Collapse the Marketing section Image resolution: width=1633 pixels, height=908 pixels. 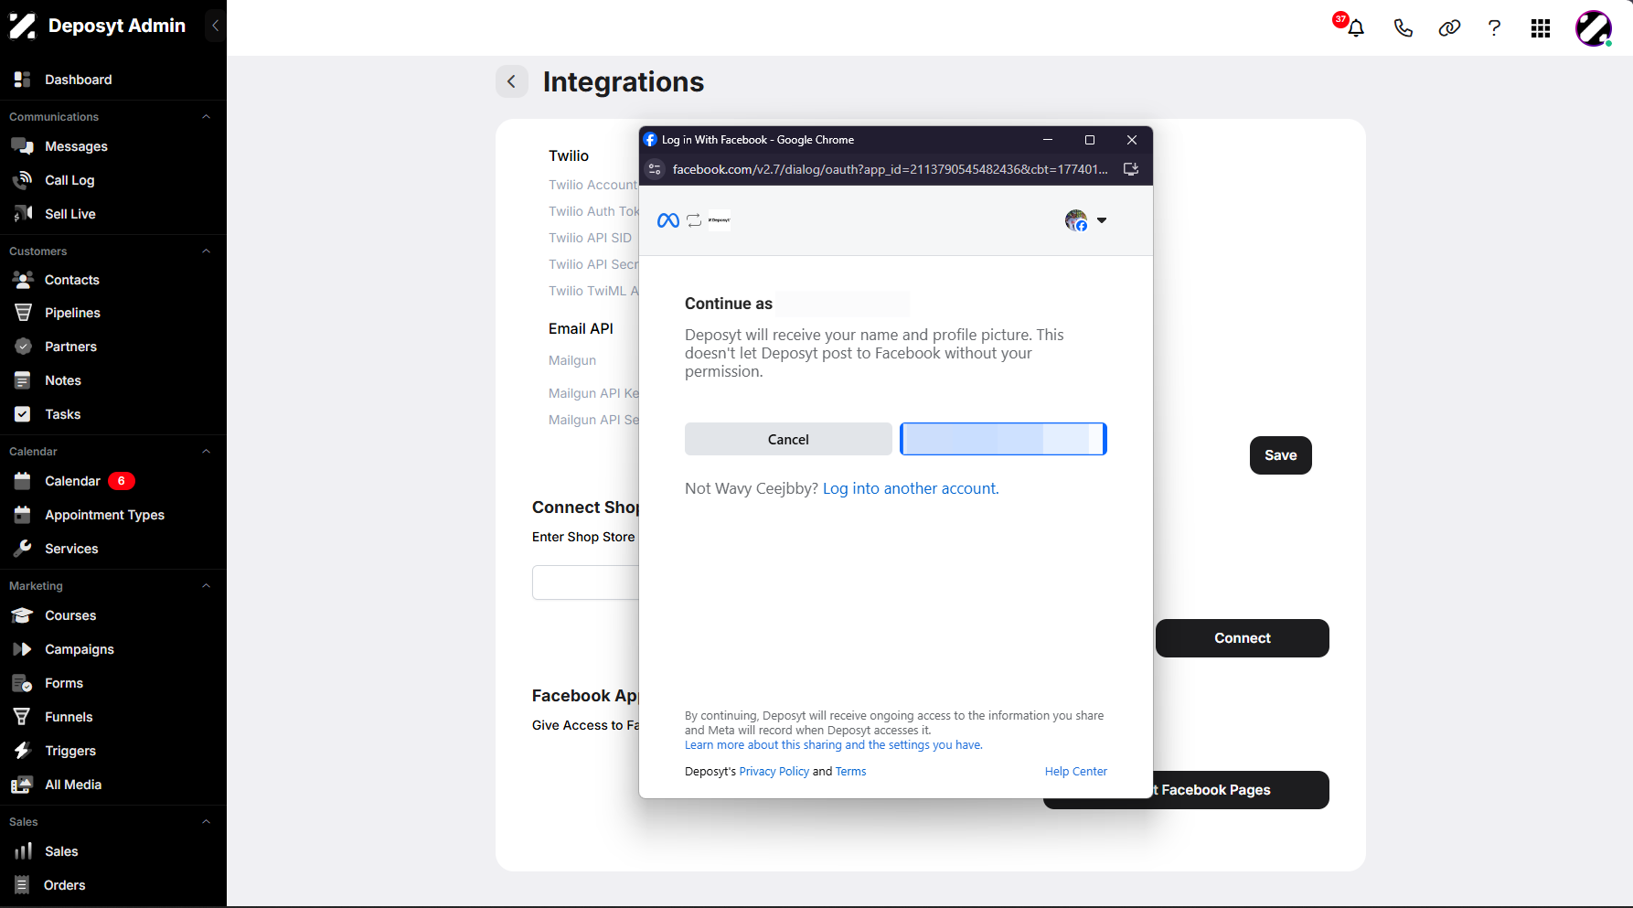click(x=206, y=586)
